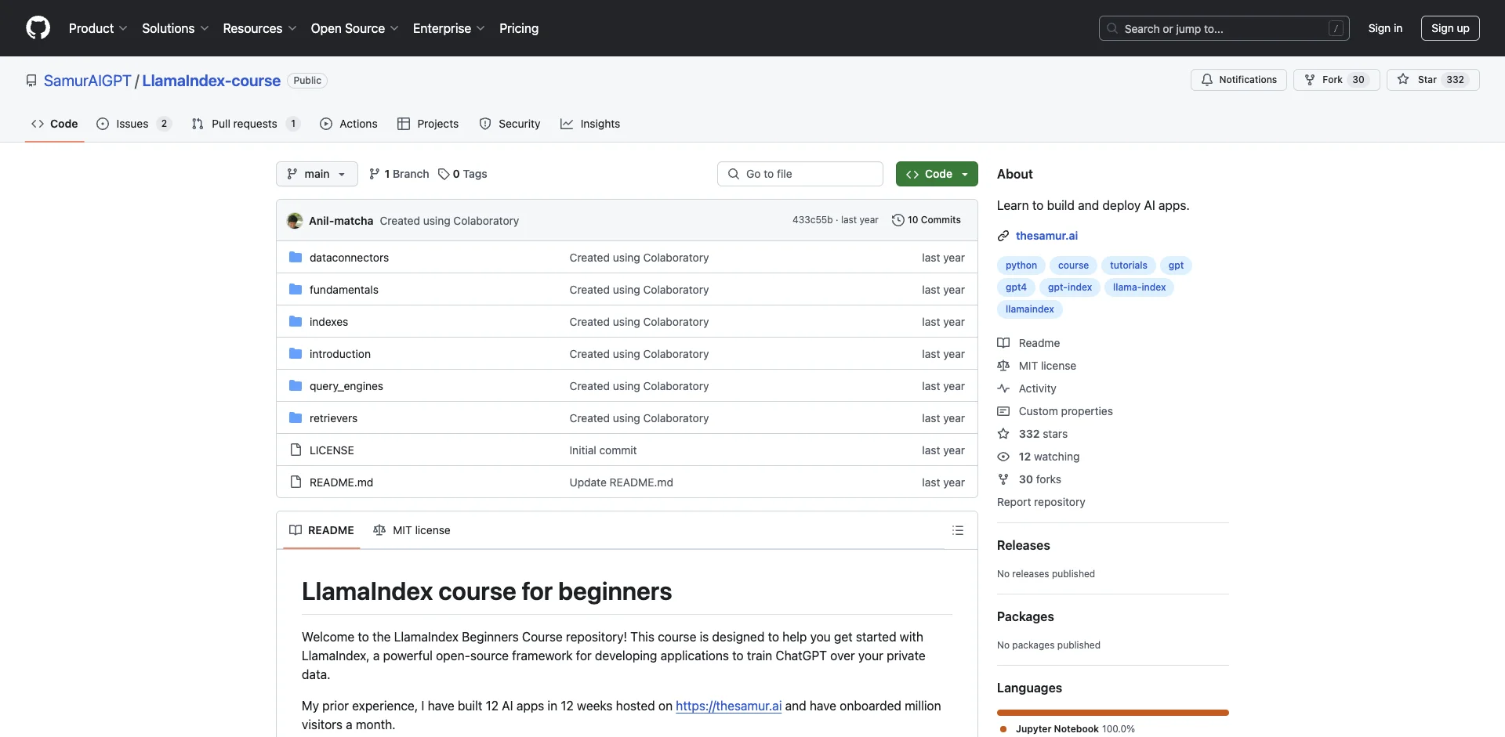
Task: Click the Search or jump to field
Action: click(1224, 28)
